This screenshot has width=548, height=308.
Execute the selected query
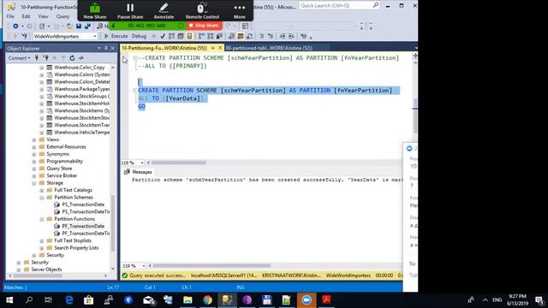click(116, 36)
